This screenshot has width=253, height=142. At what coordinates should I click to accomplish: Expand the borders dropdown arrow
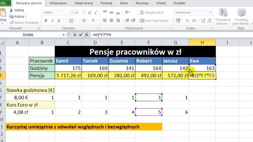(76, 21)
